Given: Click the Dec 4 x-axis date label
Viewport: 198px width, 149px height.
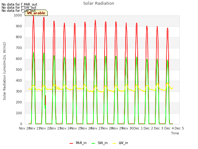Looking at the screenshot, I should (x=169, y=128).
